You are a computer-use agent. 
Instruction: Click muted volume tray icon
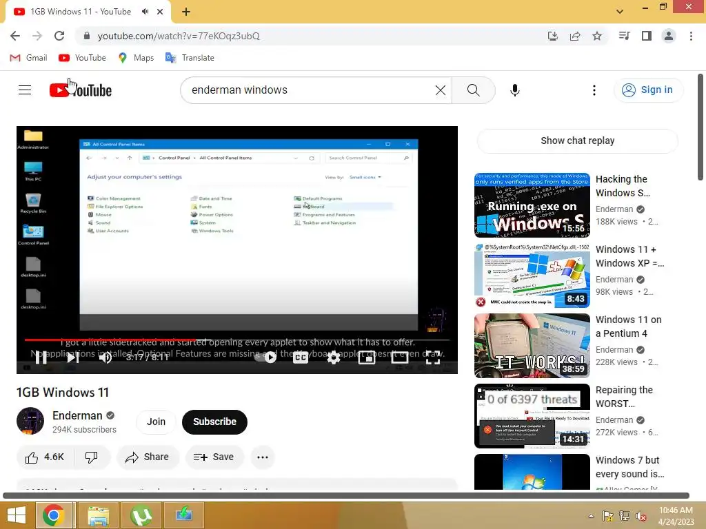coord(641,516)
